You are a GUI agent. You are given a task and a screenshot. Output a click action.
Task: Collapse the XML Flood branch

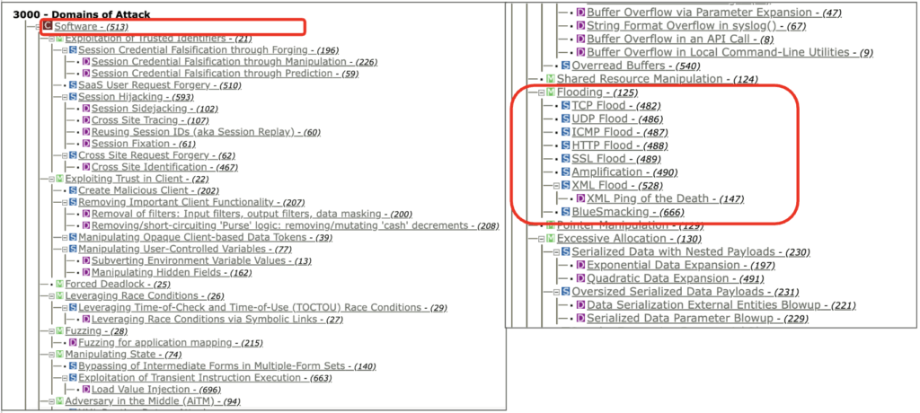pos(554,185)
